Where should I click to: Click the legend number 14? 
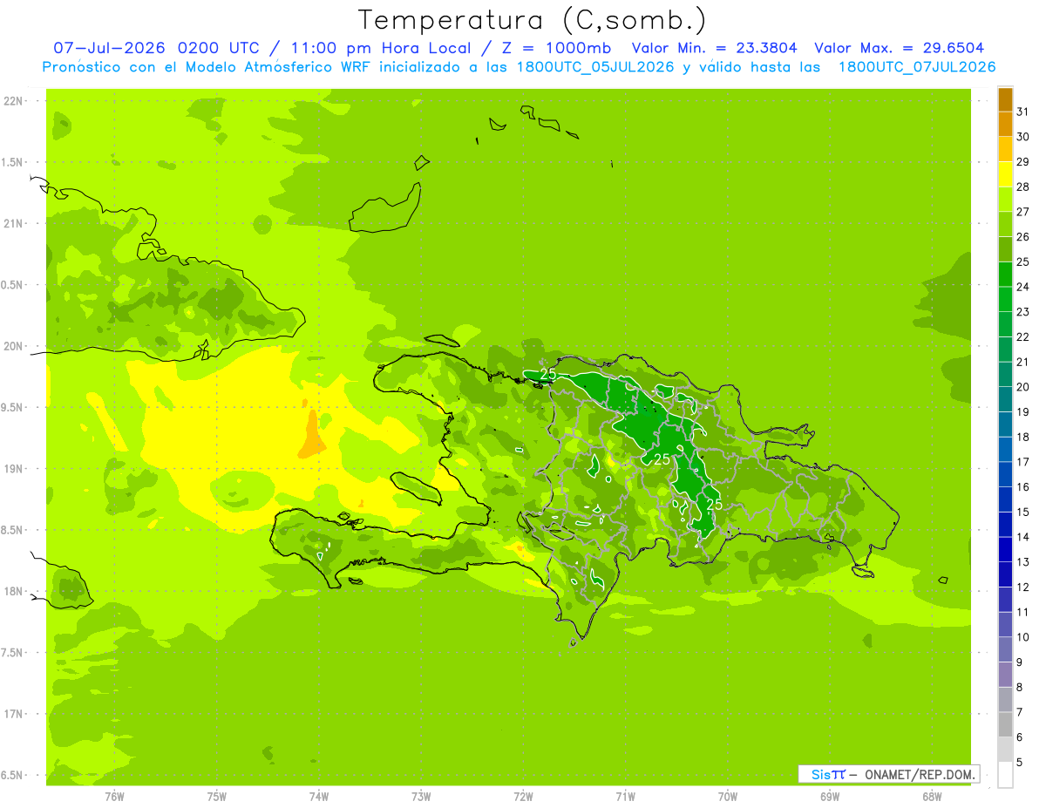click(x=1022, y=537)
